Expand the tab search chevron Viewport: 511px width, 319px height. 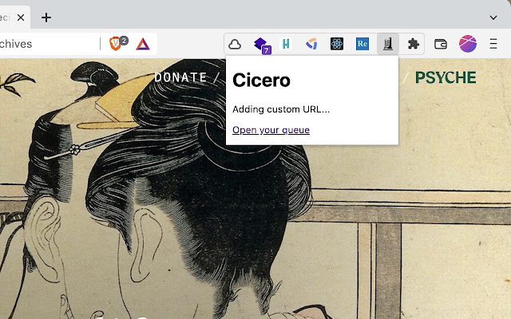pos(493,18)
